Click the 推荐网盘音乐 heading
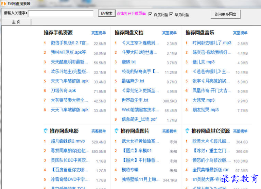This screenshot has height=189, width=261. pos(200,33)
